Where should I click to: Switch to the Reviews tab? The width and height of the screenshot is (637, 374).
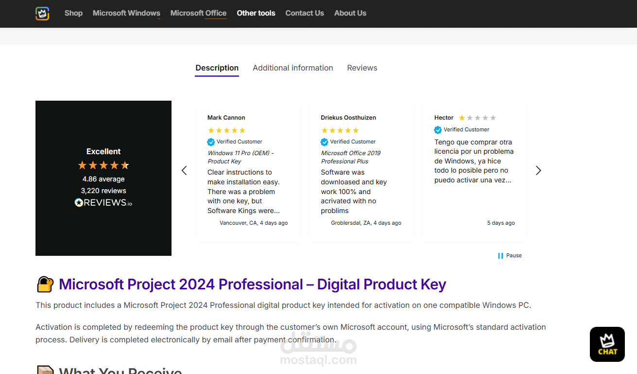coord(362,68)
